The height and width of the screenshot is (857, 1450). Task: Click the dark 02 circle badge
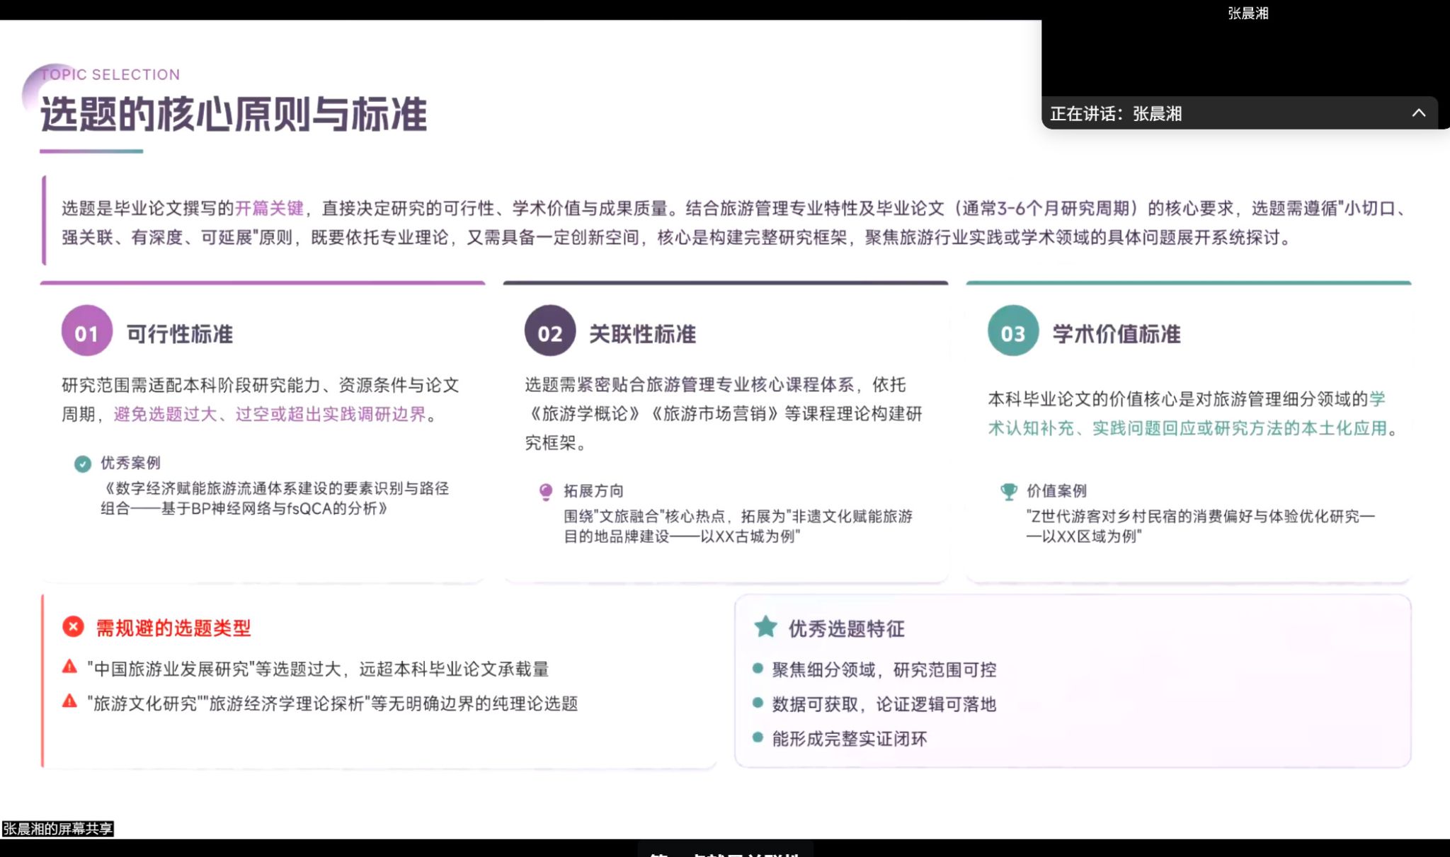[x=549, y=331]
